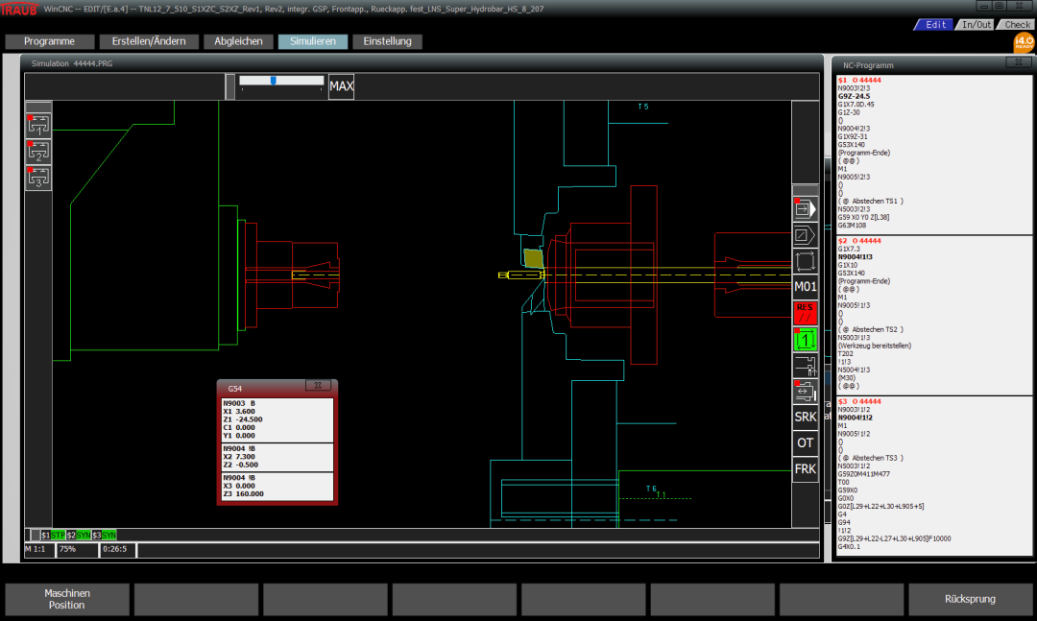
Task: Select the SRK compensation icon
Action: [805, 417]
